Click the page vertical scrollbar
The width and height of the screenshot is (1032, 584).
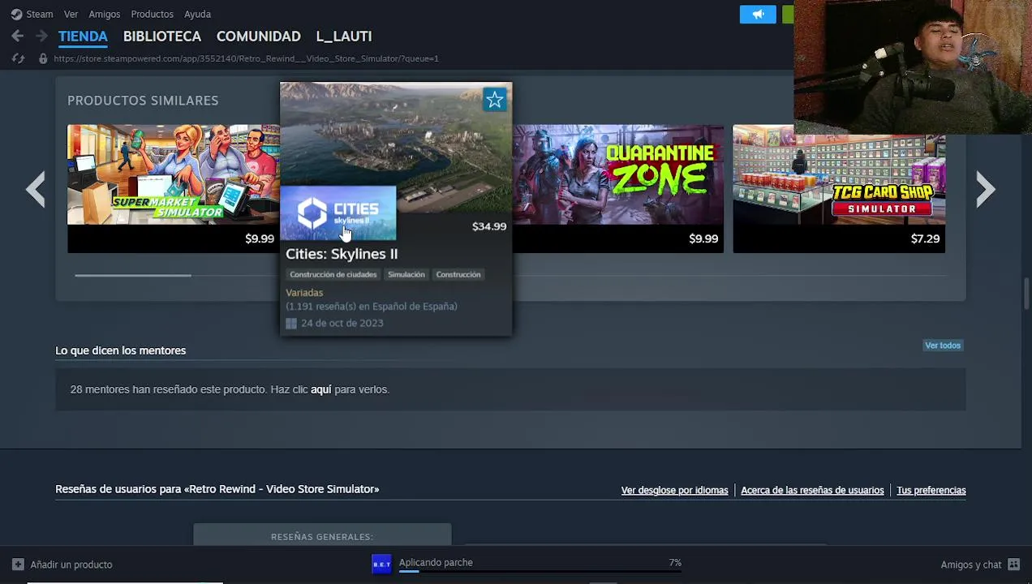tap(1026, 294)
